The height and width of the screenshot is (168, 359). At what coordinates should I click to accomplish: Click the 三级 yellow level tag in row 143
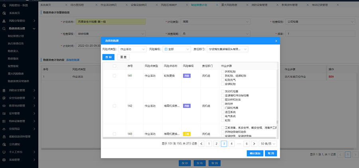click(187, 134)
